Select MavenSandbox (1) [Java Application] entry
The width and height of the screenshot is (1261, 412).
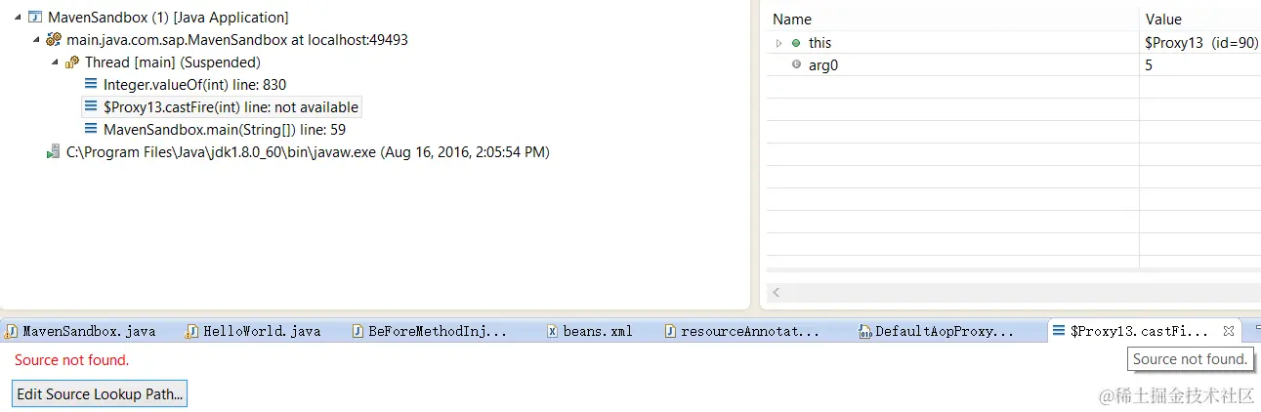(x=168, y=18)
